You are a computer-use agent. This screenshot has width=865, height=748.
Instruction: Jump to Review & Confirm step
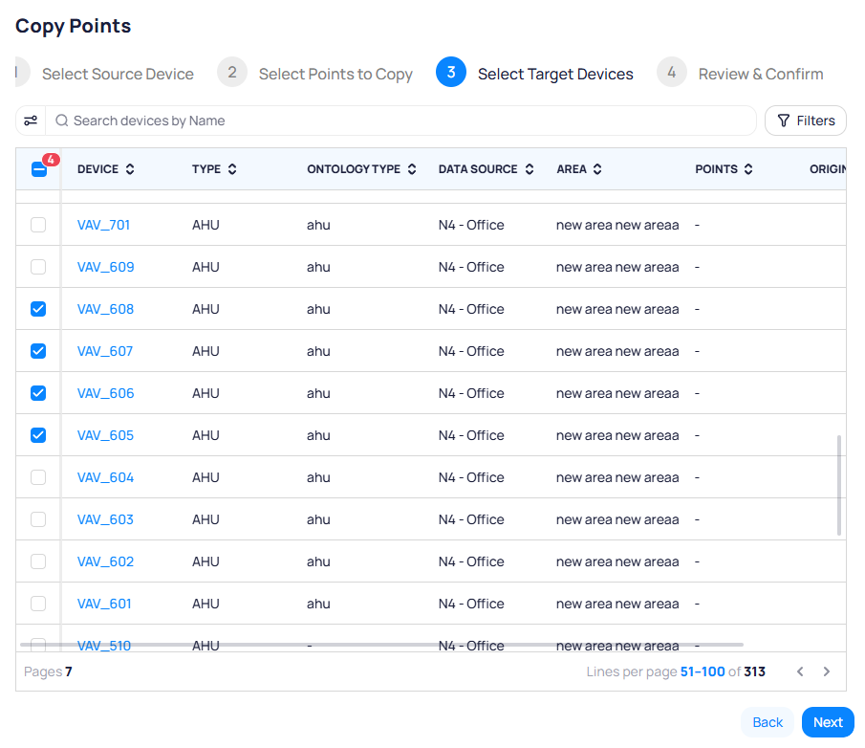pyautogui.click(x=741, y=74)
